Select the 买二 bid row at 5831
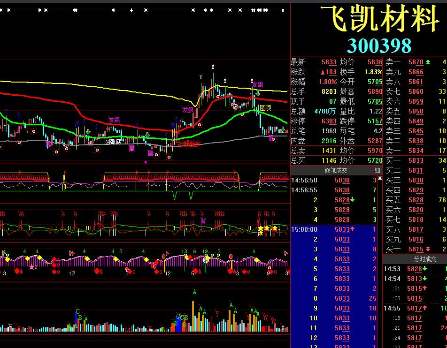Screen dimensions: 447x348 coord(416,170)
